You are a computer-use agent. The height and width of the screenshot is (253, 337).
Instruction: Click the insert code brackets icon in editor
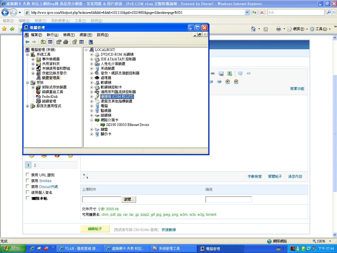tap(249, 73)
